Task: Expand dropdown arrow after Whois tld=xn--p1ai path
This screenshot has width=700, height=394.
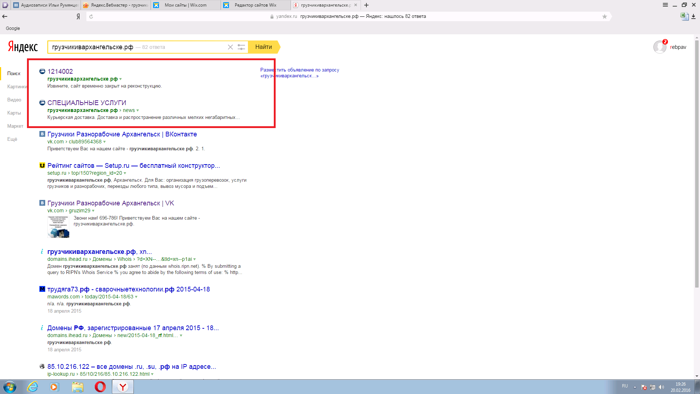Action: click(x=195, y=259)
